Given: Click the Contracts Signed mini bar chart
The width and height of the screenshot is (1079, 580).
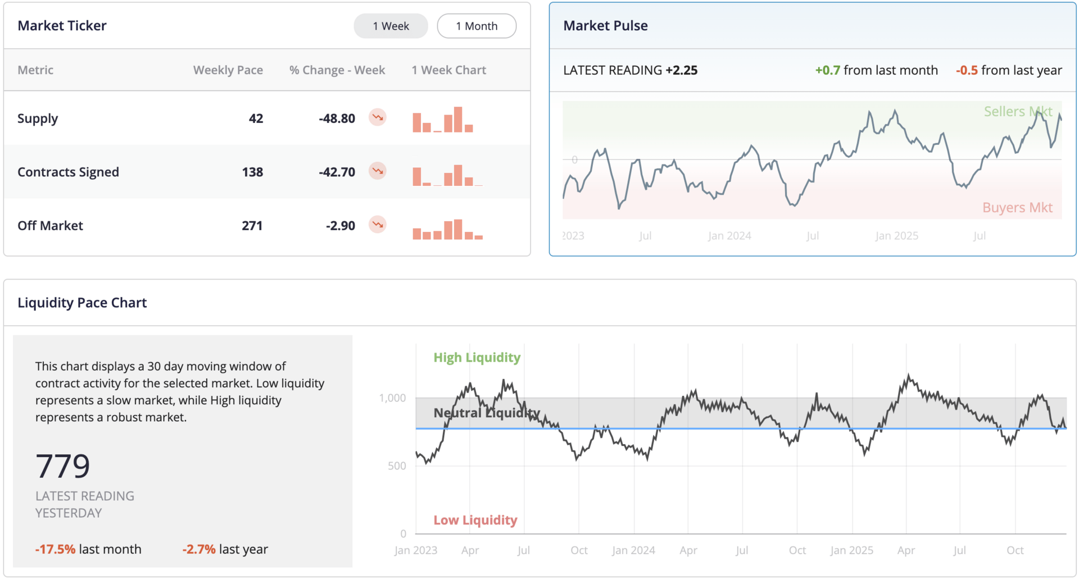Looking at the screenshot, I should click(x=447, y=175).
